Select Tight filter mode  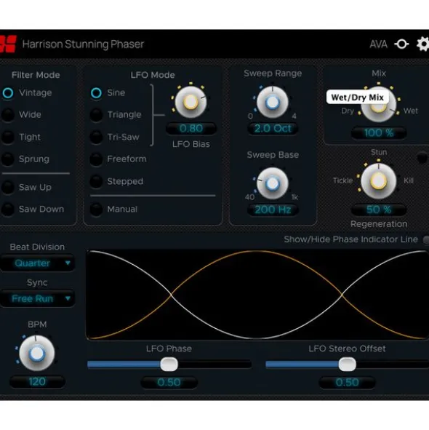[x=8, y=137]
